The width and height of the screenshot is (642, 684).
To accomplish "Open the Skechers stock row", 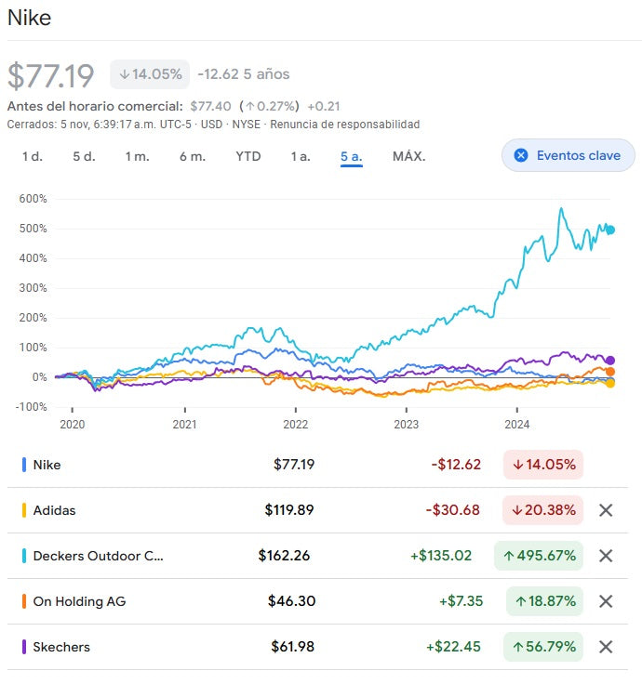I will (x=317, y=647).
